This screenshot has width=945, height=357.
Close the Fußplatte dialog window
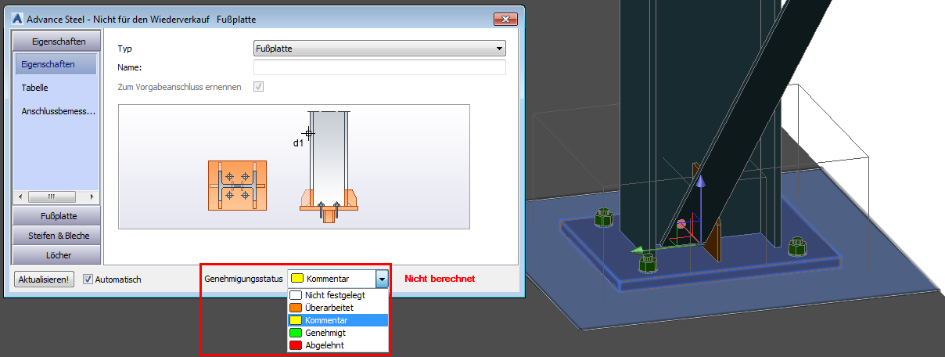point(505,19)
